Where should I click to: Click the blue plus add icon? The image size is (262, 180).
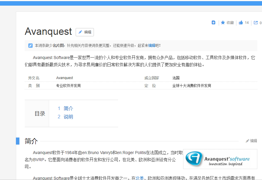point(213,22)
